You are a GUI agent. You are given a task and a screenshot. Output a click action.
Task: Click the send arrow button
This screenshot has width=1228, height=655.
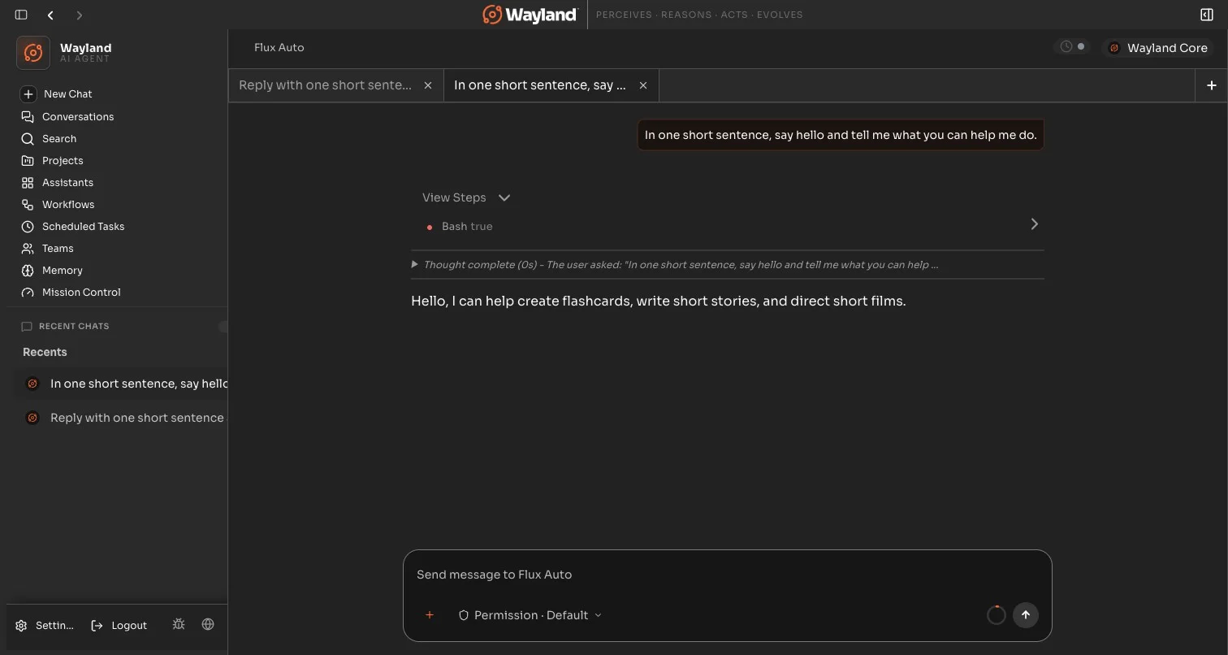(1026, 615)
